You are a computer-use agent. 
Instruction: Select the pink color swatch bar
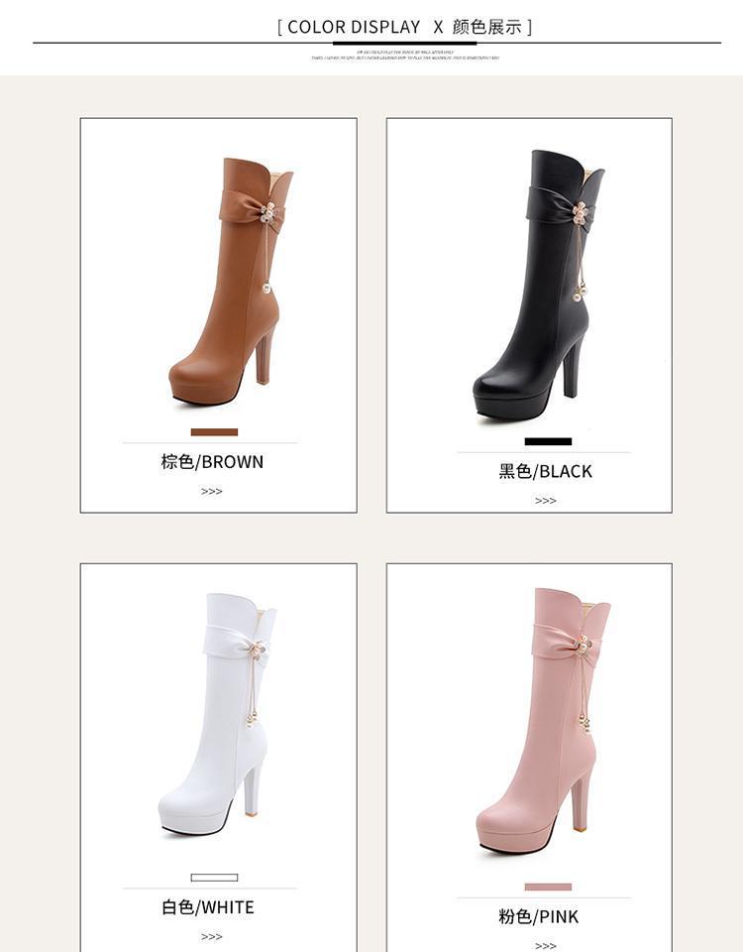tap(548, 887)
